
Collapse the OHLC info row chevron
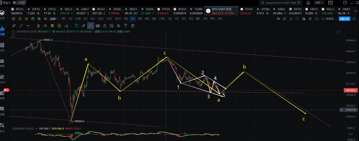click(x=13, y=32)
